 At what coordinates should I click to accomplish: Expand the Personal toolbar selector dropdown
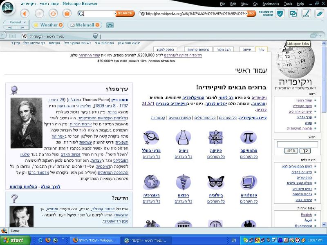click(x=25, y=22)
